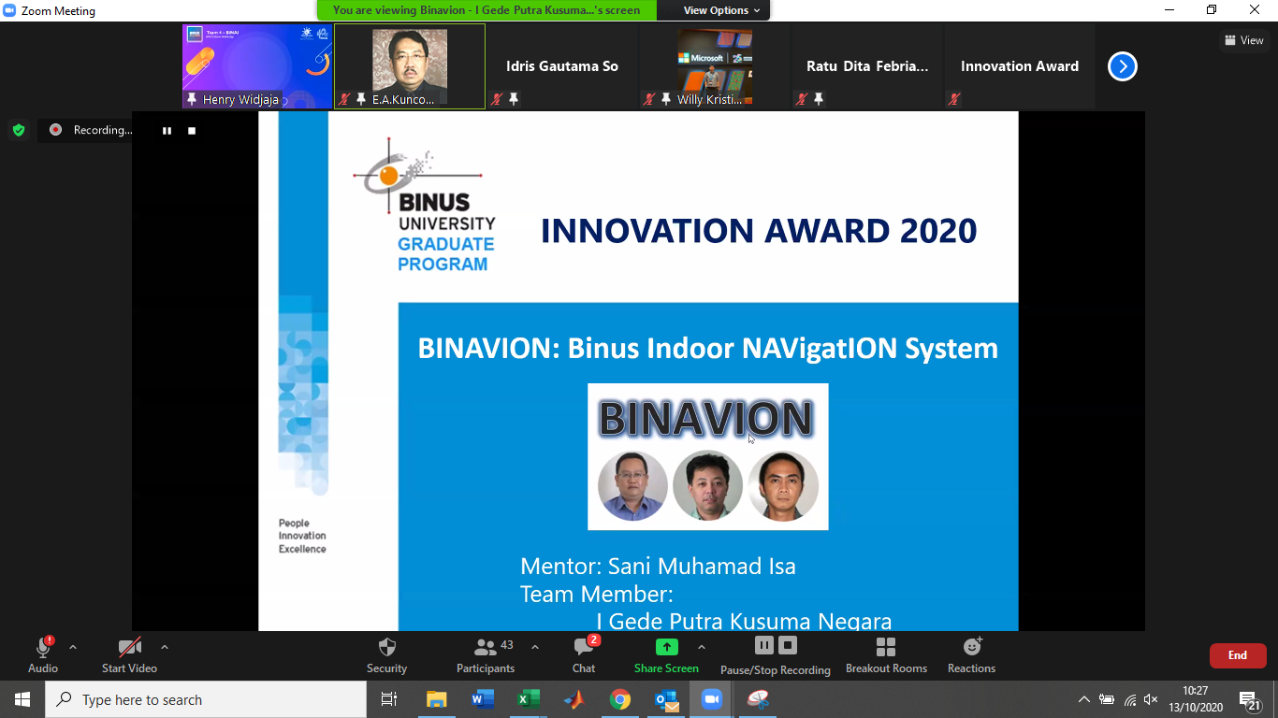Stop recording via top-left stop icon

(192, 131)
